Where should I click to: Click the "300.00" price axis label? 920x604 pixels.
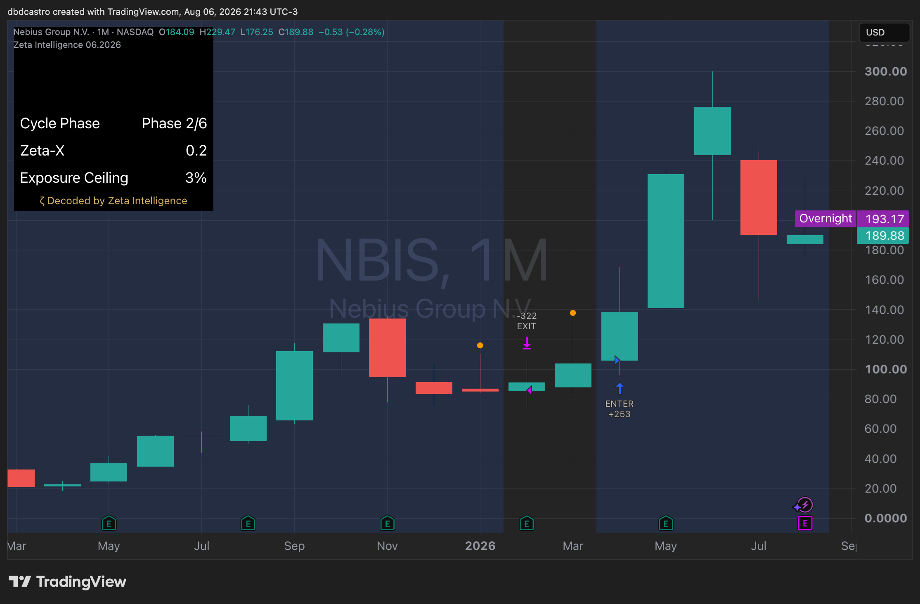886,71
